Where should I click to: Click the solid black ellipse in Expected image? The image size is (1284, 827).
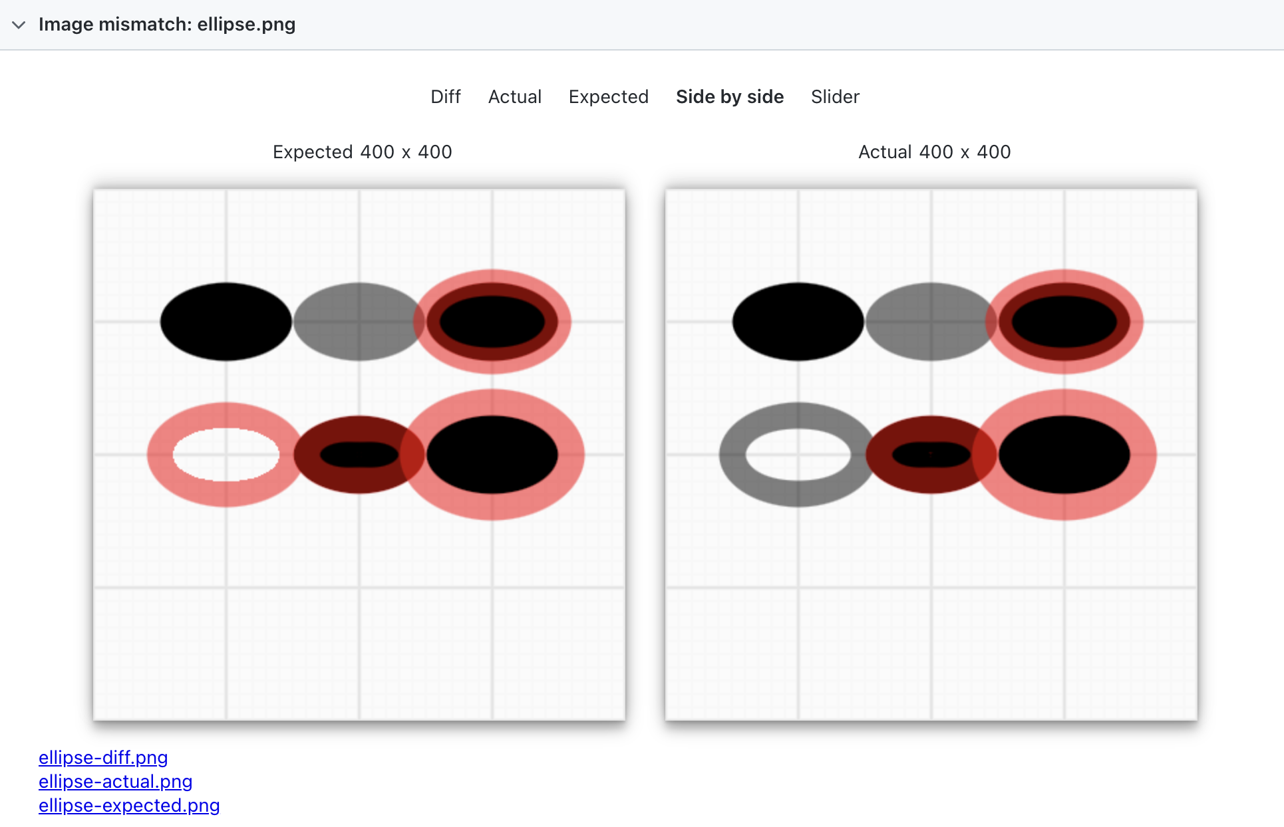[226, 322]
